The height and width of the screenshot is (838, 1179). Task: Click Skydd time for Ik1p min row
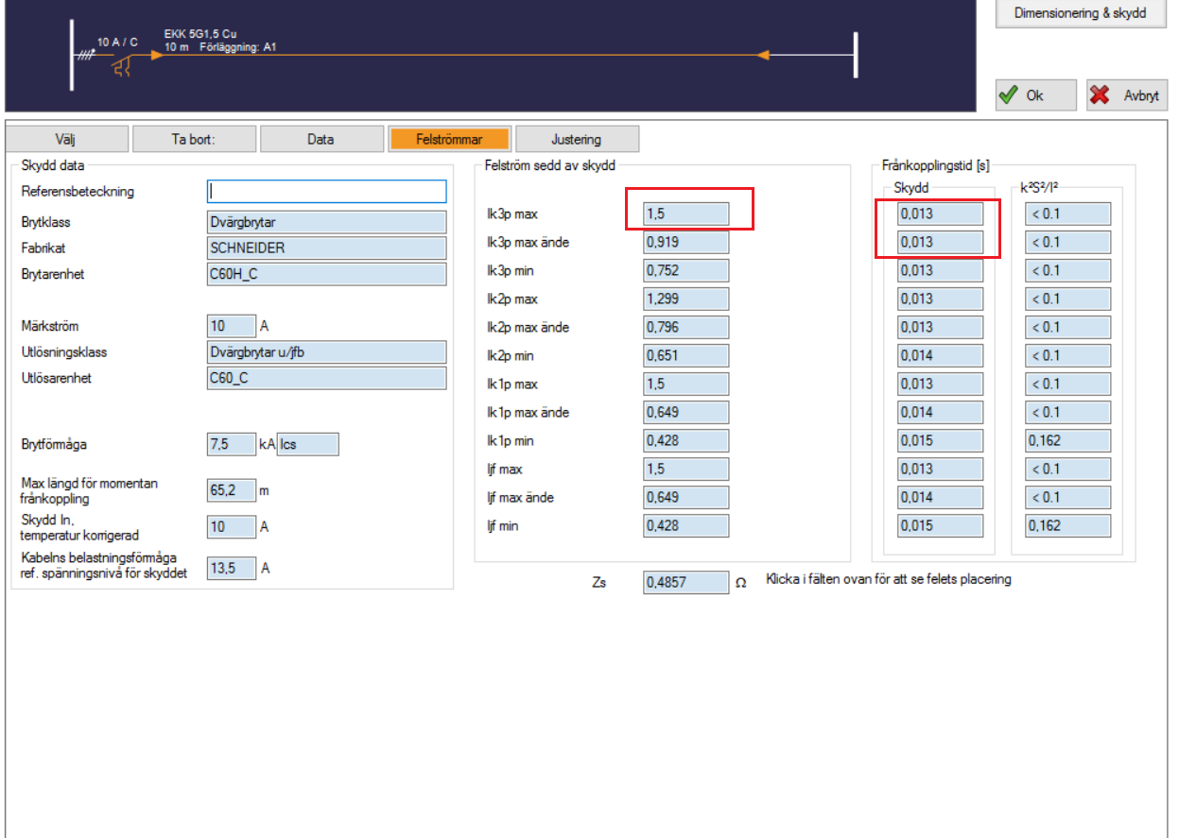click(940, 440)
